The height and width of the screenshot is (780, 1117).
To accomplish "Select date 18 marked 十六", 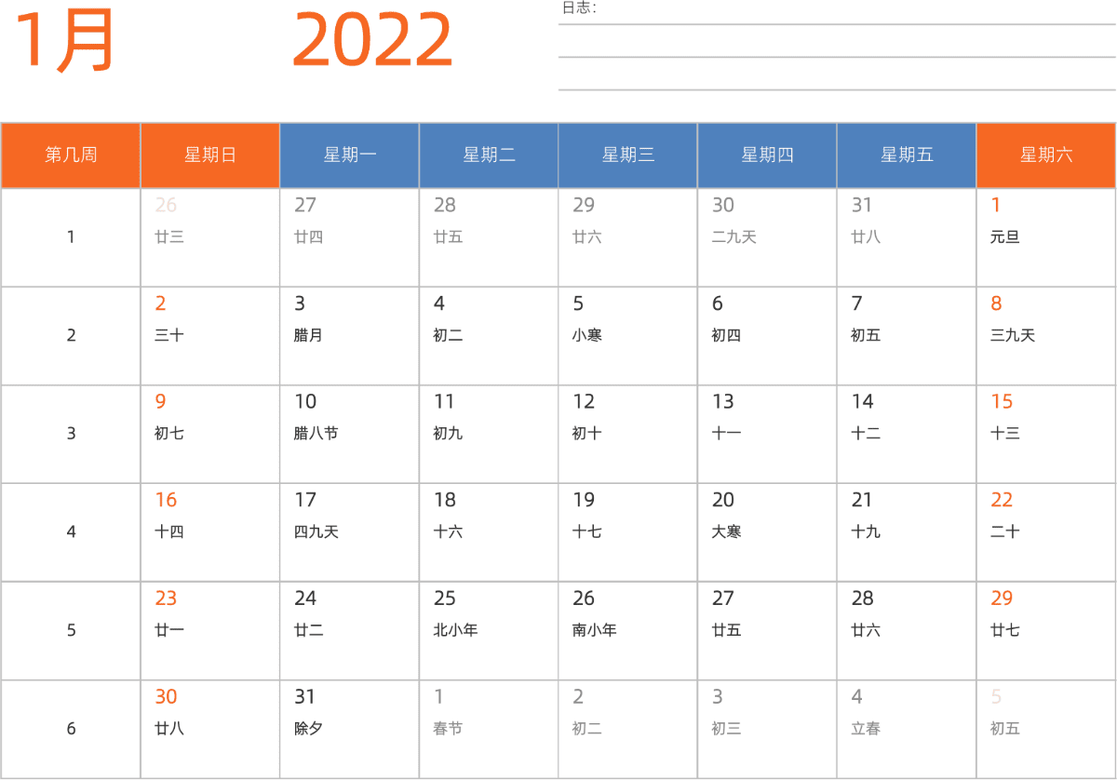I will (444, 501).
